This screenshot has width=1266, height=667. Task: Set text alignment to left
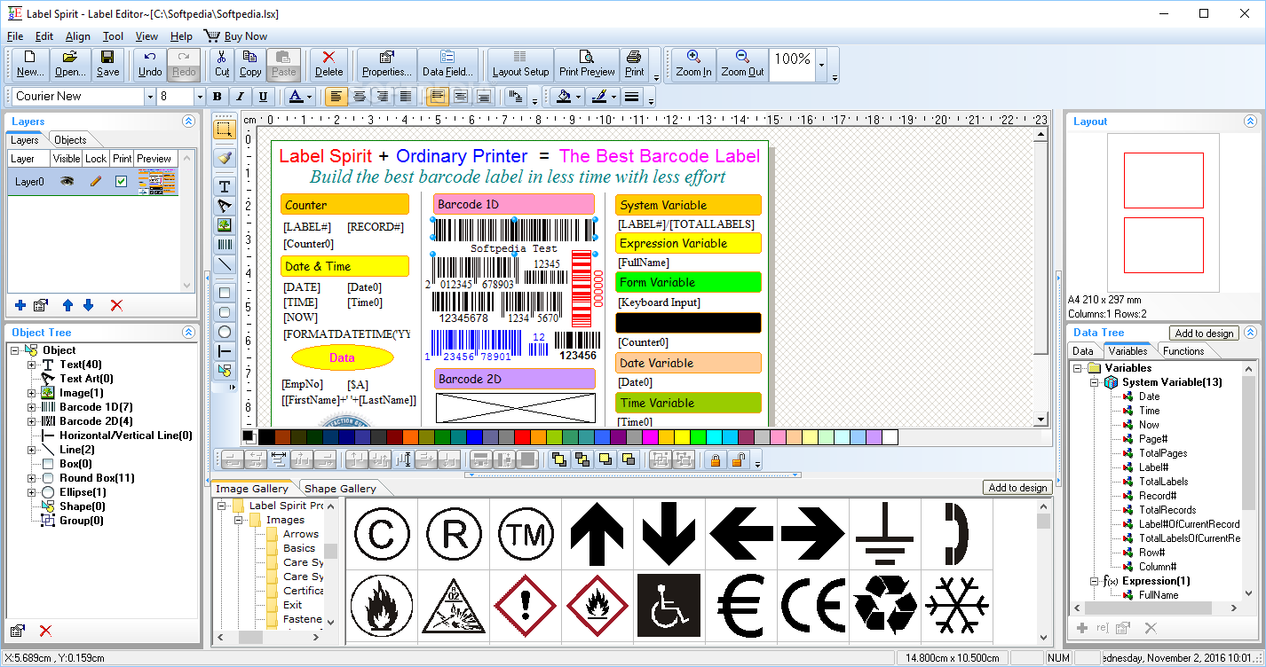coord(336,97)
